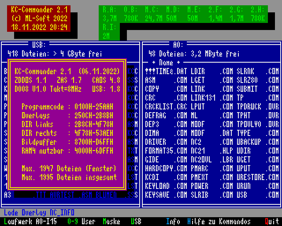Select file SLRNK.COM
Image resolution: width=282 pixels, height=226 pixels.
258,72
